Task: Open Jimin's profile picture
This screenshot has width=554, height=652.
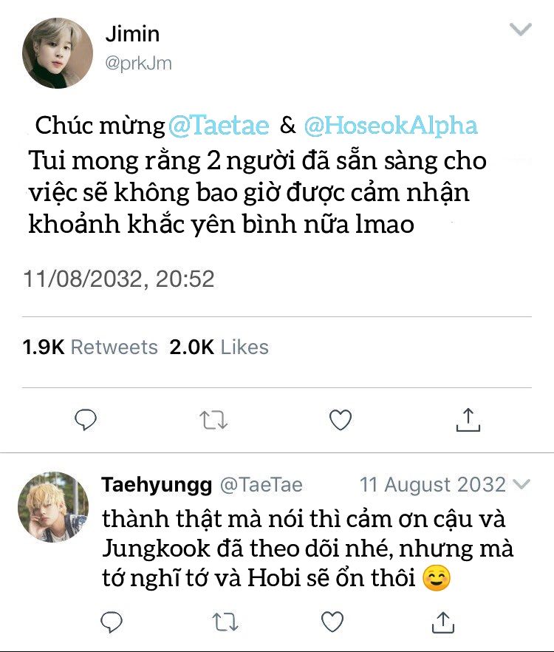Action: click(x=57, y=53)
